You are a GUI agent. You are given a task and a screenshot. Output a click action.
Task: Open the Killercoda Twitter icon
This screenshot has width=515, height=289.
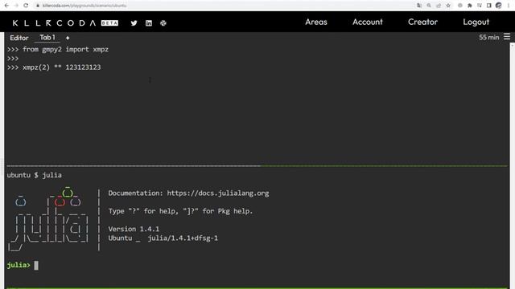134,23
